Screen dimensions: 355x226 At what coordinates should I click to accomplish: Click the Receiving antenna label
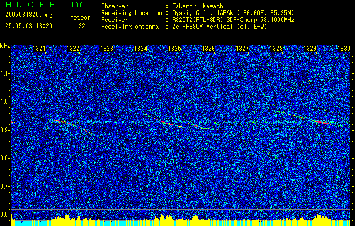click(x=130, y=27)
